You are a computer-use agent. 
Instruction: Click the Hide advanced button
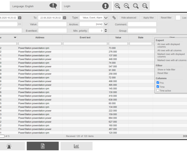pyautogui.click(x=129, y=18)
